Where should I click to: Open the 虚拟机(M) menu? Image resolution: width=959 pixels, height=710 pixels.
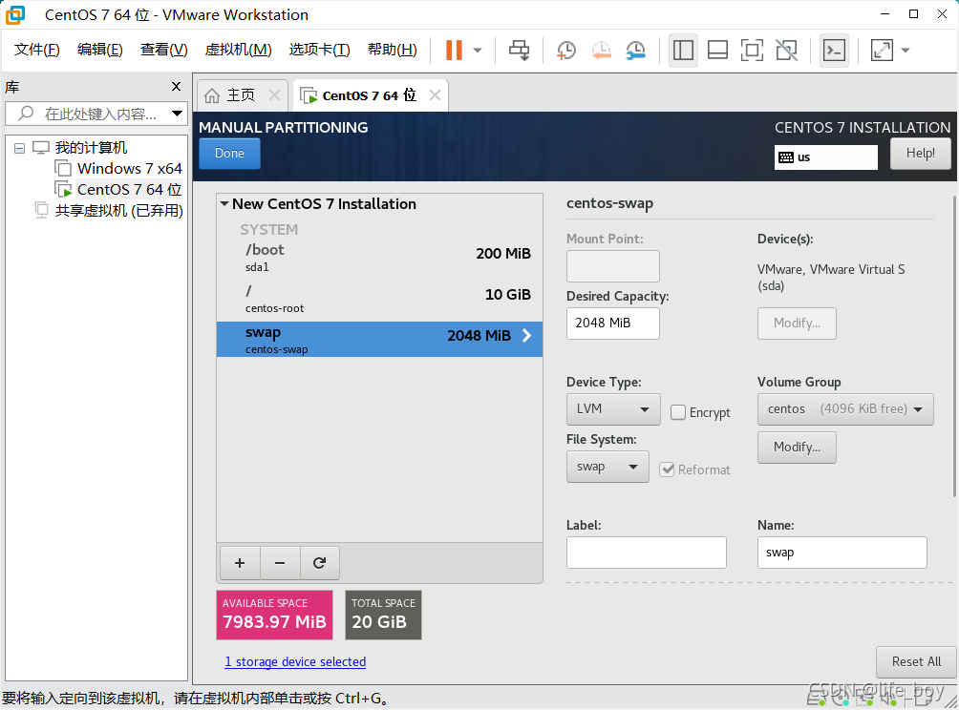(x=238, y=50)
